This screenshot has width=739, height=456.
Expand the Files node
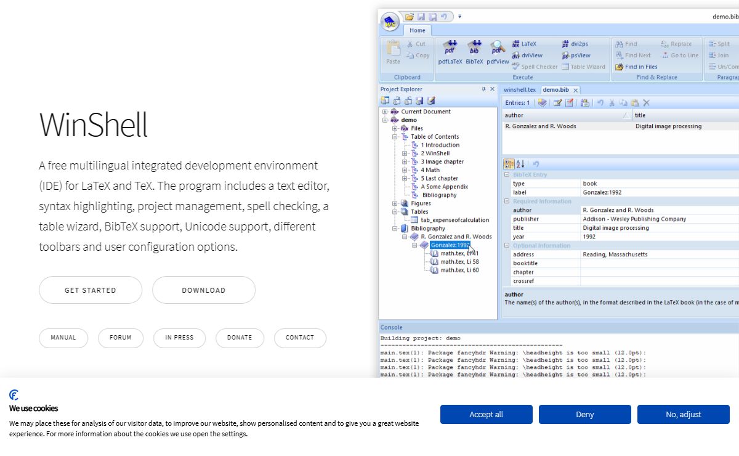click(x=395, y=129)
